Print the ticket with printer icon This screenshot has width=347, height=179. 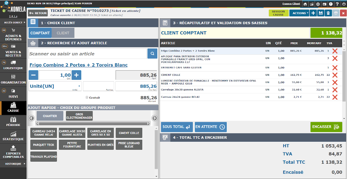[335, 13]
